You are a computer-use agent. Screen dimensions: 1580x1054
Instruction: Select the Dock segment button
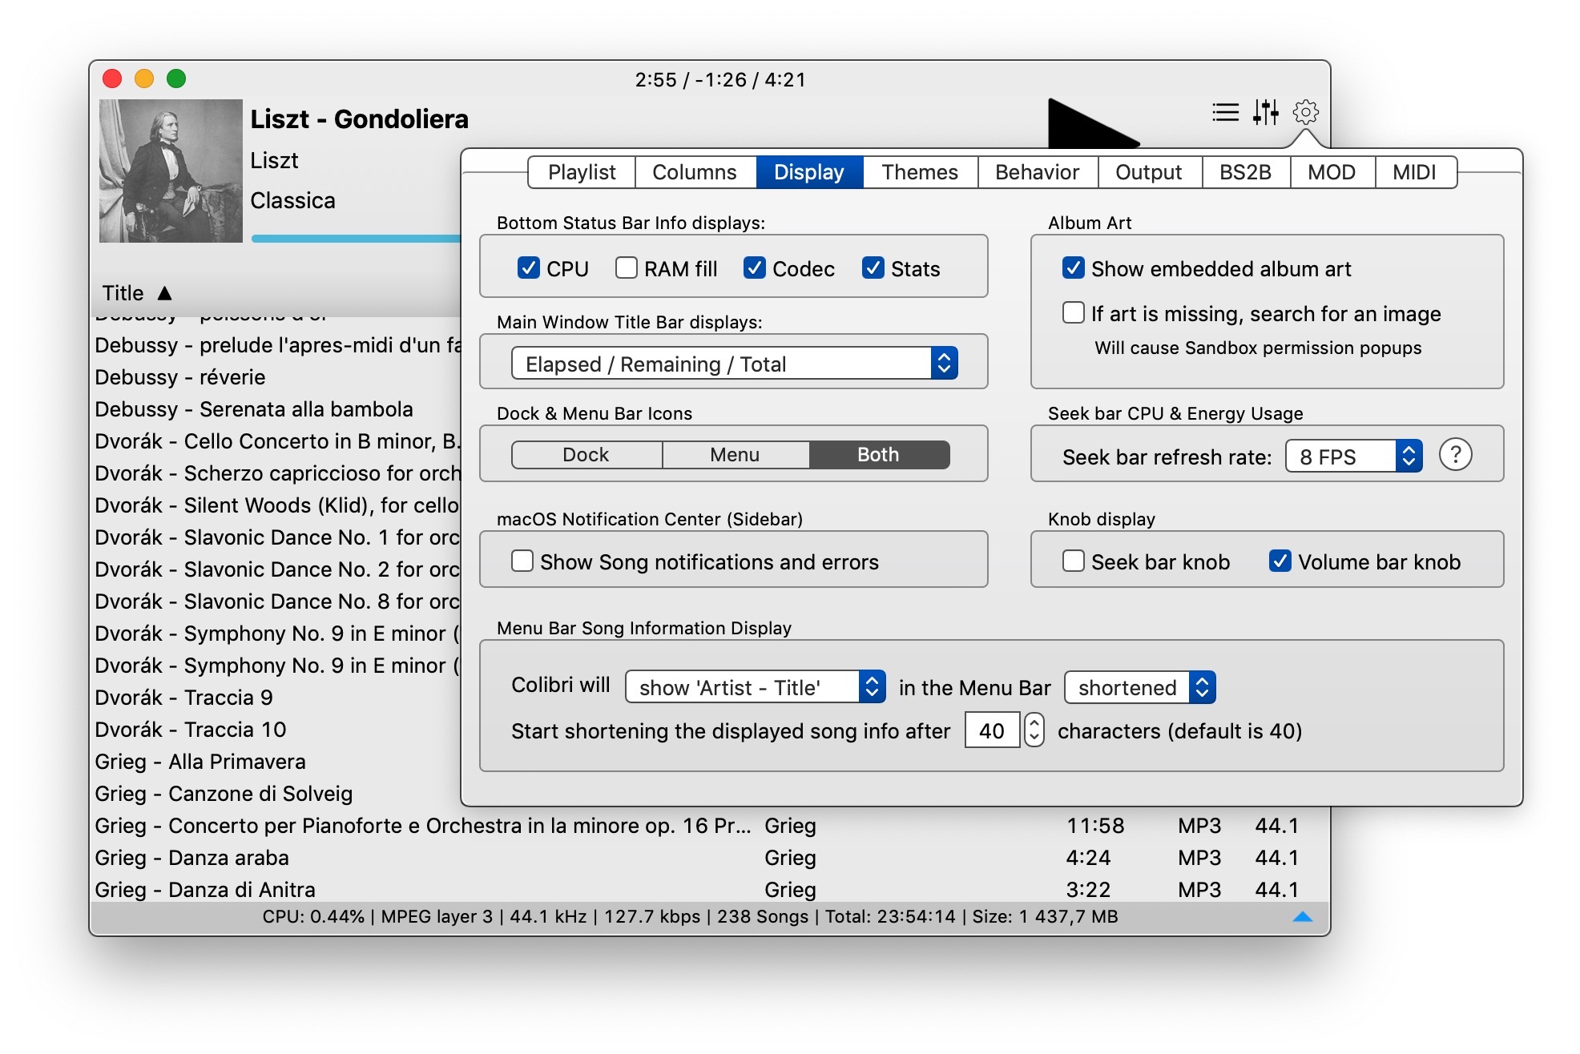586,455
